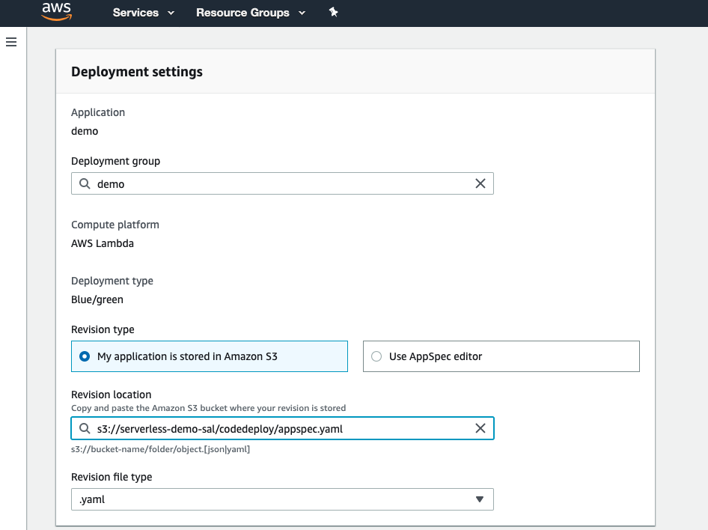The height and width of the screenshot is (530, 708).
Task: Clear the Deployment group field with X
Action: tap(480, 183)
